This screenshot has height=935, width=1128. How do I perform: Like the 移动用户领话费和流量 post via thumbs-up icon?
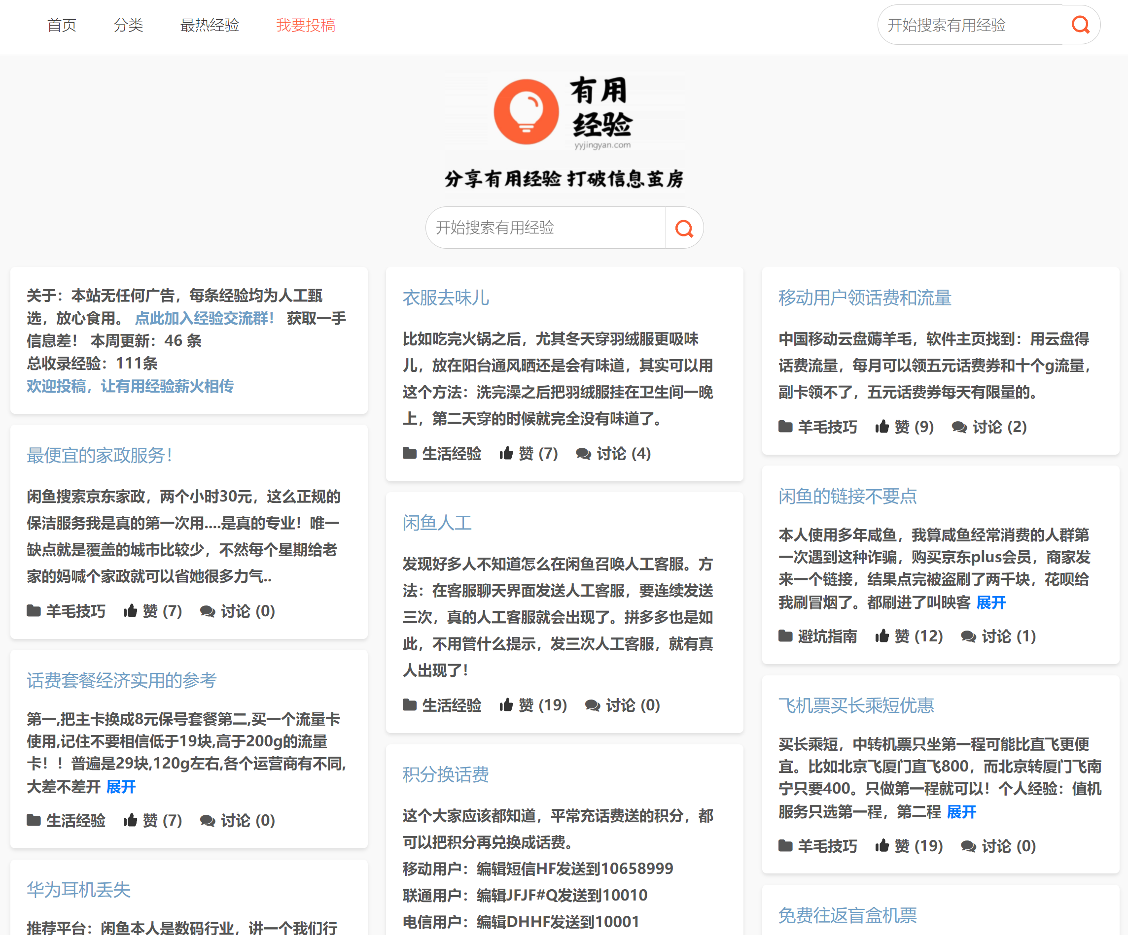coord(882,427)
